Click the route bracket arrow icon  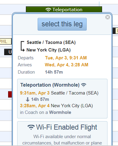point(23,46)
